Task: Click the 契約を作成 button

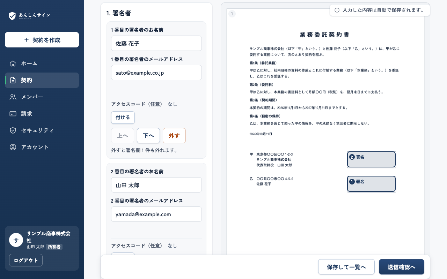Action: pyautogui.click(x=42, y=40)
